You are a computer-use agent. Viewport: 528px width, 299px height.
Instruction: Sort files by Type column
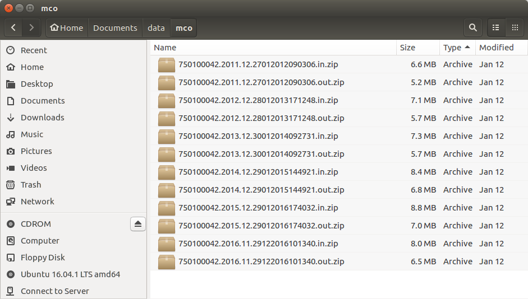pos(452,48)
